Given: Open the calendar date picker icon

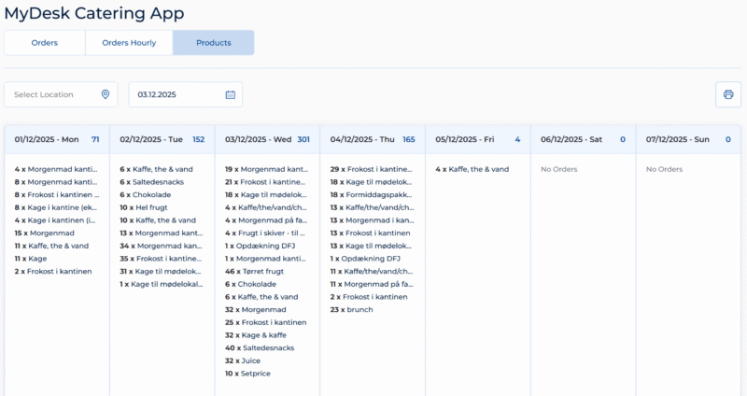Looking at the screenshot, I should (230, 94).
